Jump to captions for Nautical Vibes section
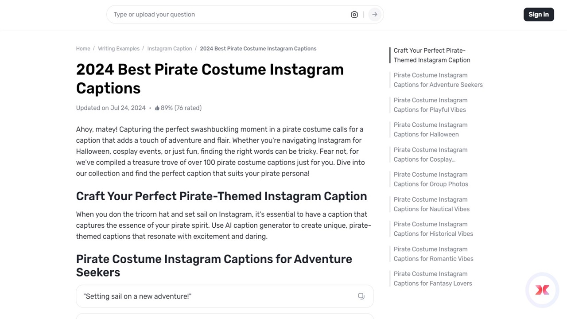 431,204
